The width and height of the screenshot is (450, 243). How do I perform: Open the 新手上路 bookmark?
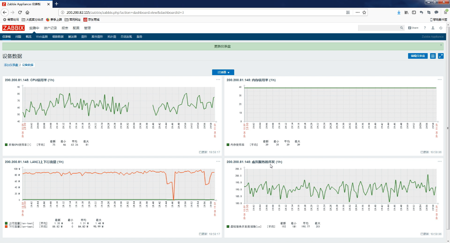tap(54, 20)
